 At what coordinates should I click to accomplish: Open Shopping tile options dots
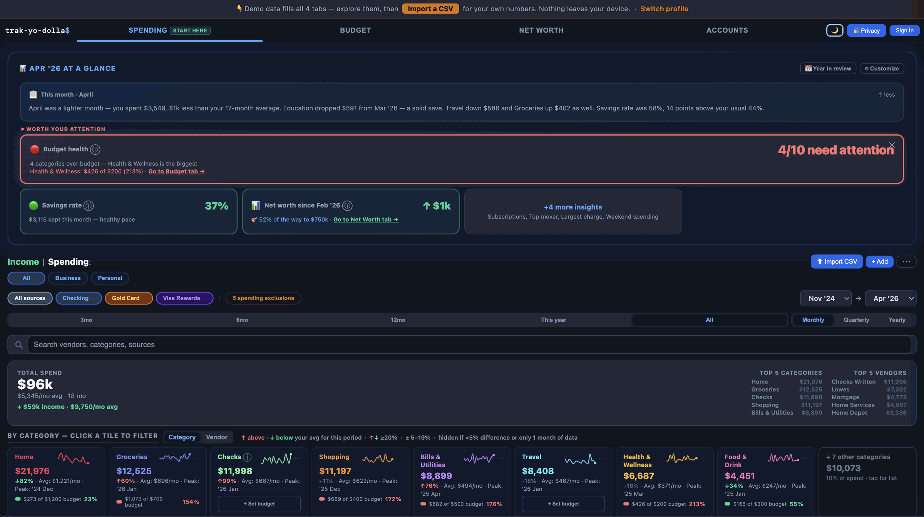[x=399, y=458]
